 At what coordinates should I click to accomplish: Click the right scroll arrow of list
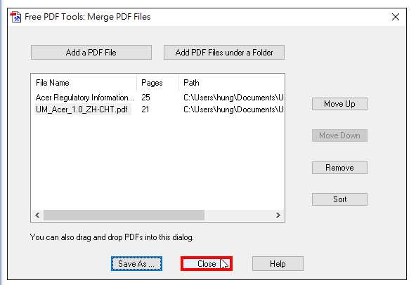[x=278, y=215]
